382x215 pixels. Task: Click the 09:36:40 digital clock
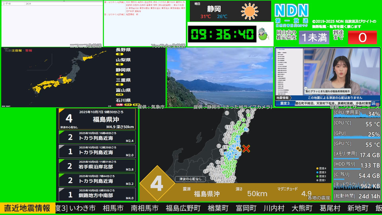click(x=222, y=34)
